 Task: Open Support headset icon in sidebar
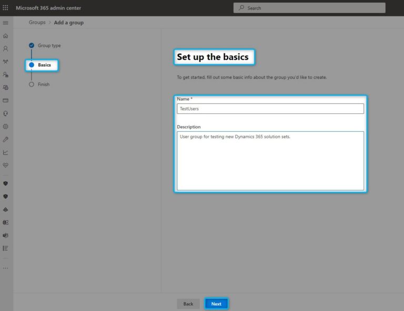[6, 113]
